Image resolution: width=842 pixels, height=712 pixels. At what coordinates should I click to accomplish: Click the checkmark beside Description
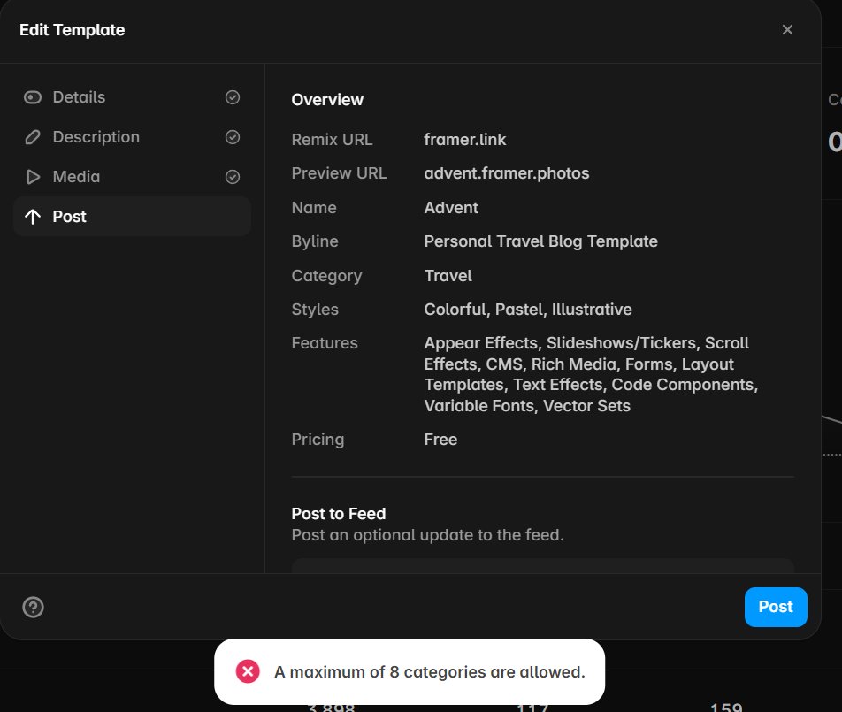tap(233, 137)
